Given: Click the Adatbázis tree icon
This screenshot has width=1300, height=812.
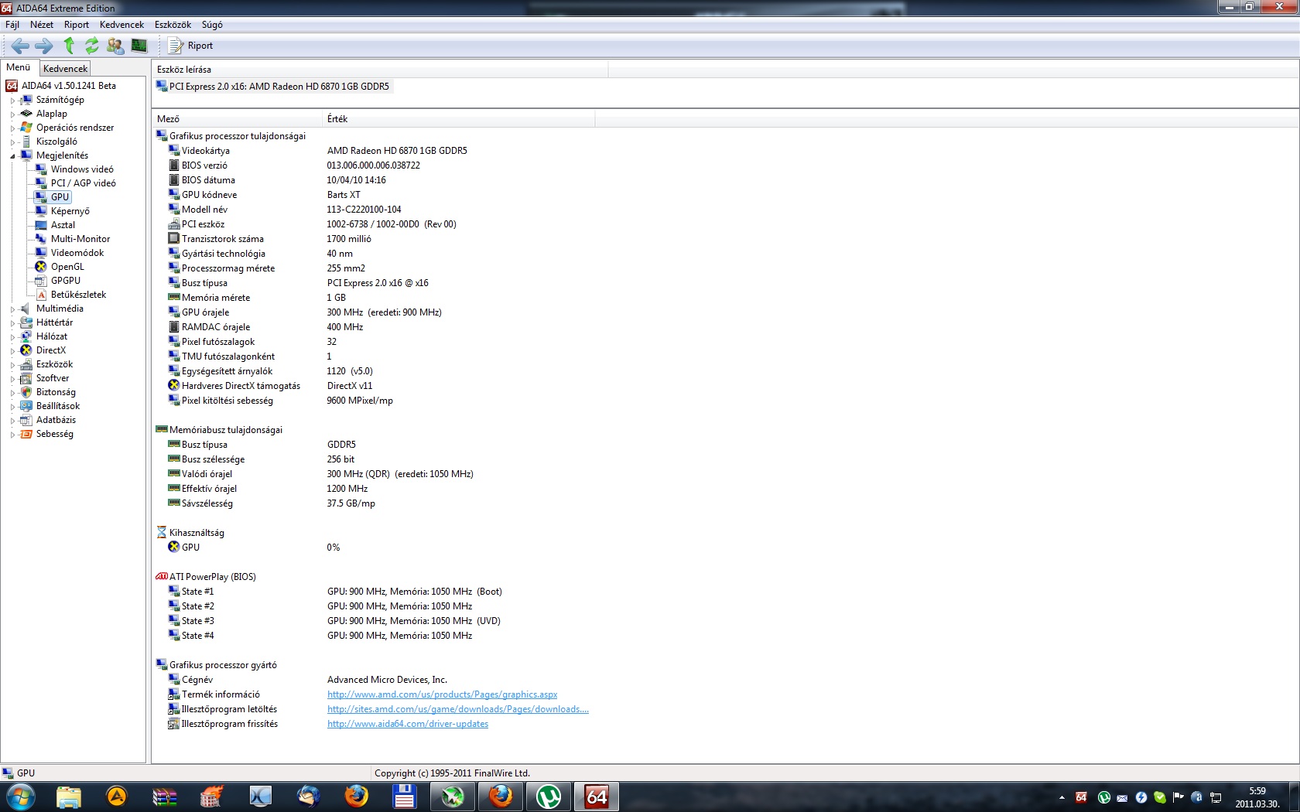Looking at the screenshot, I should (26, 420).
